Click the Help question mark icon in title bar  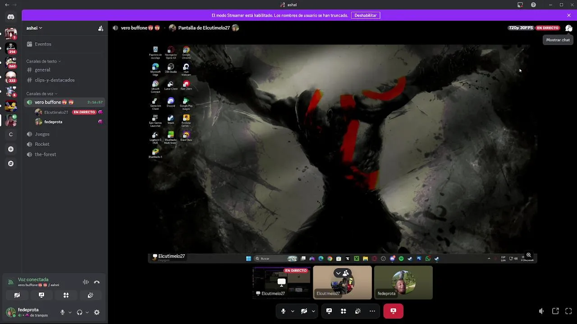coord(533,5)
